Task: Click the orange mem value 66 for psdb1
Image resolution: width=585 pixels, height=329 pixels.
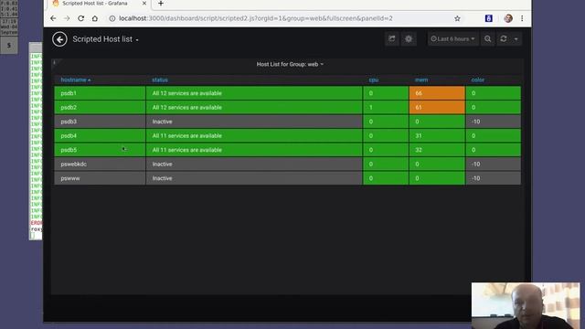Action: [437, 93]
